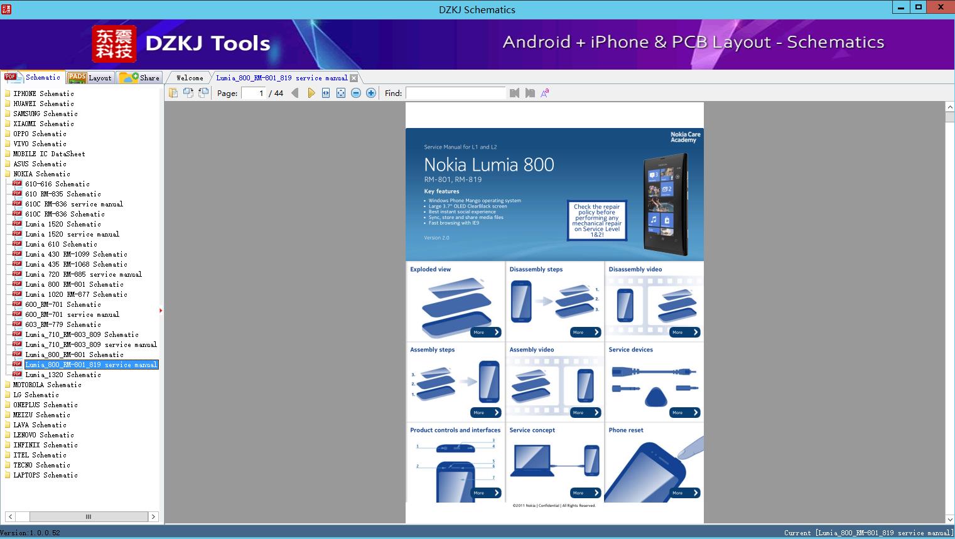Open 600_RM-701 service manual
Viewport: 955px width, 539px height.
(x=72, y=314)
